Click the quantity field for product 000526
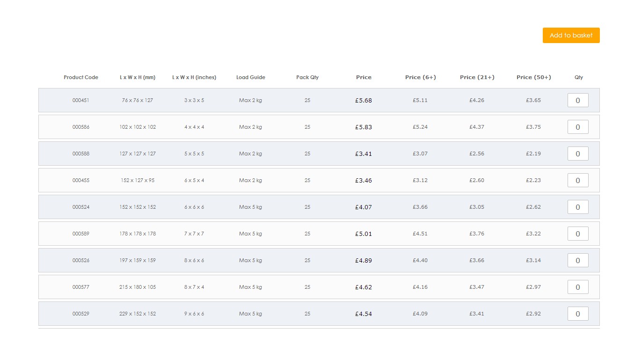 pos(577,260)
